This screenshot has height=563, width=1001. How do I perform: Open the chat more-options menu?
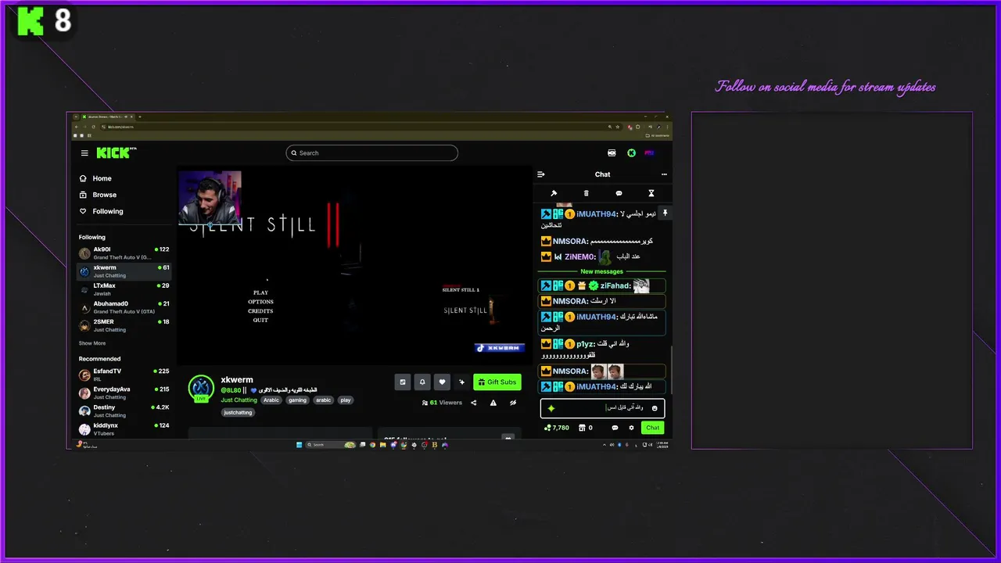664,174
